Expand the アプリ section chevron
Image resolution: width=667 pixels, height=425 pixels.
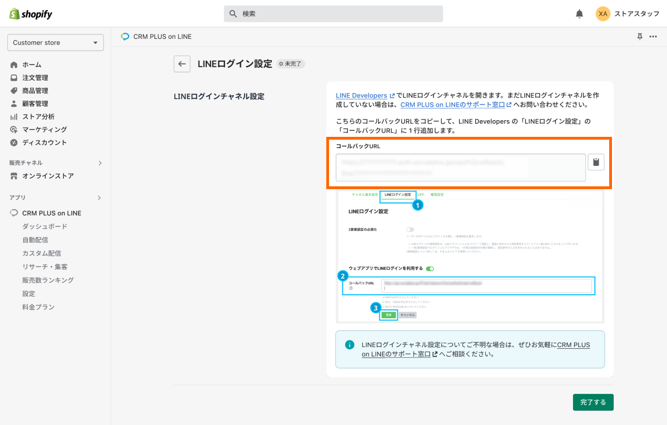100,197
